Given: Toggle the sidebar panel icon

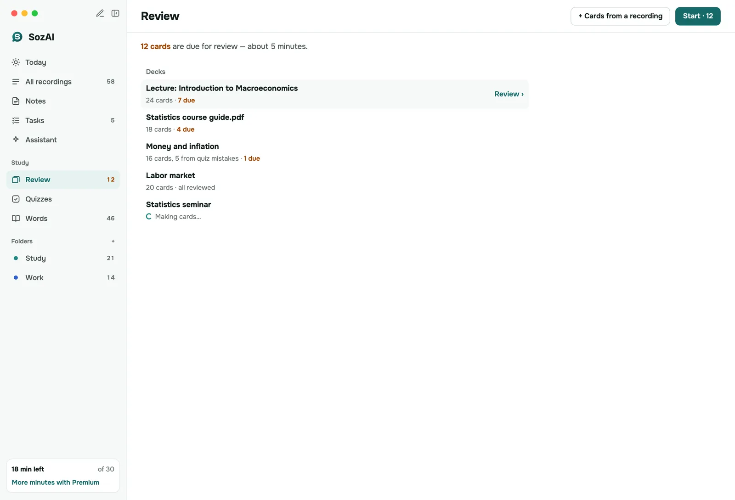Looking at the screenshot, I should pos(115,13).
